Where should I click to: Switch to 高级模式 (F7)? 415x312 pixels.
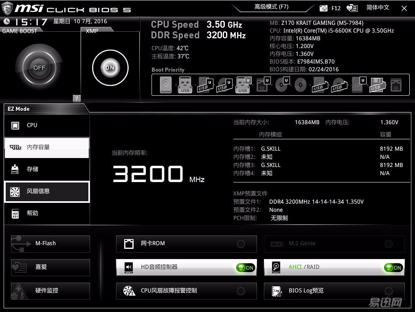(x=271, y=7)
